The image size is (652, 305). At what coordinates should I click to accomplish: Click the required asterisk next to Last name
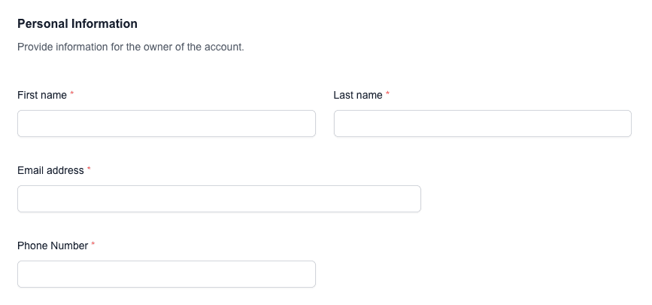pos(388,94)
